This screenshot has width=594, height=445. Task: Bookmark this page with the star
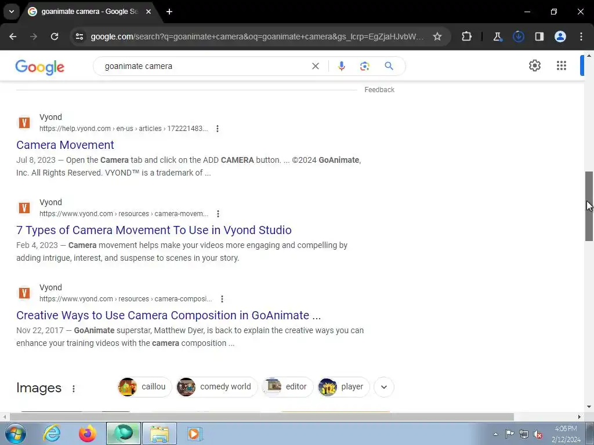coord(437,37)
